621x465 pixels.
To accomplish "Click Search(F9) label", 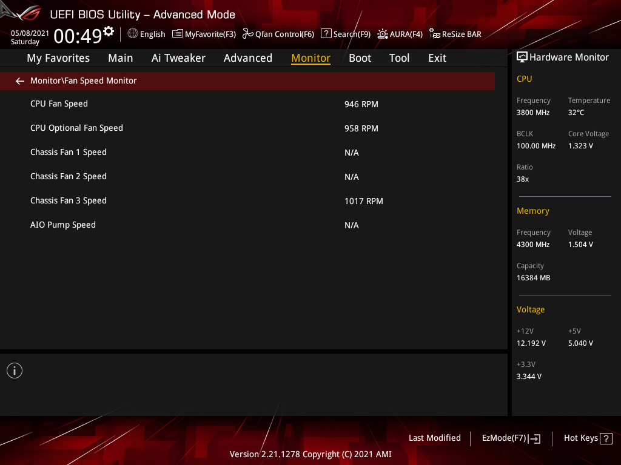I will tap(352, 35).
